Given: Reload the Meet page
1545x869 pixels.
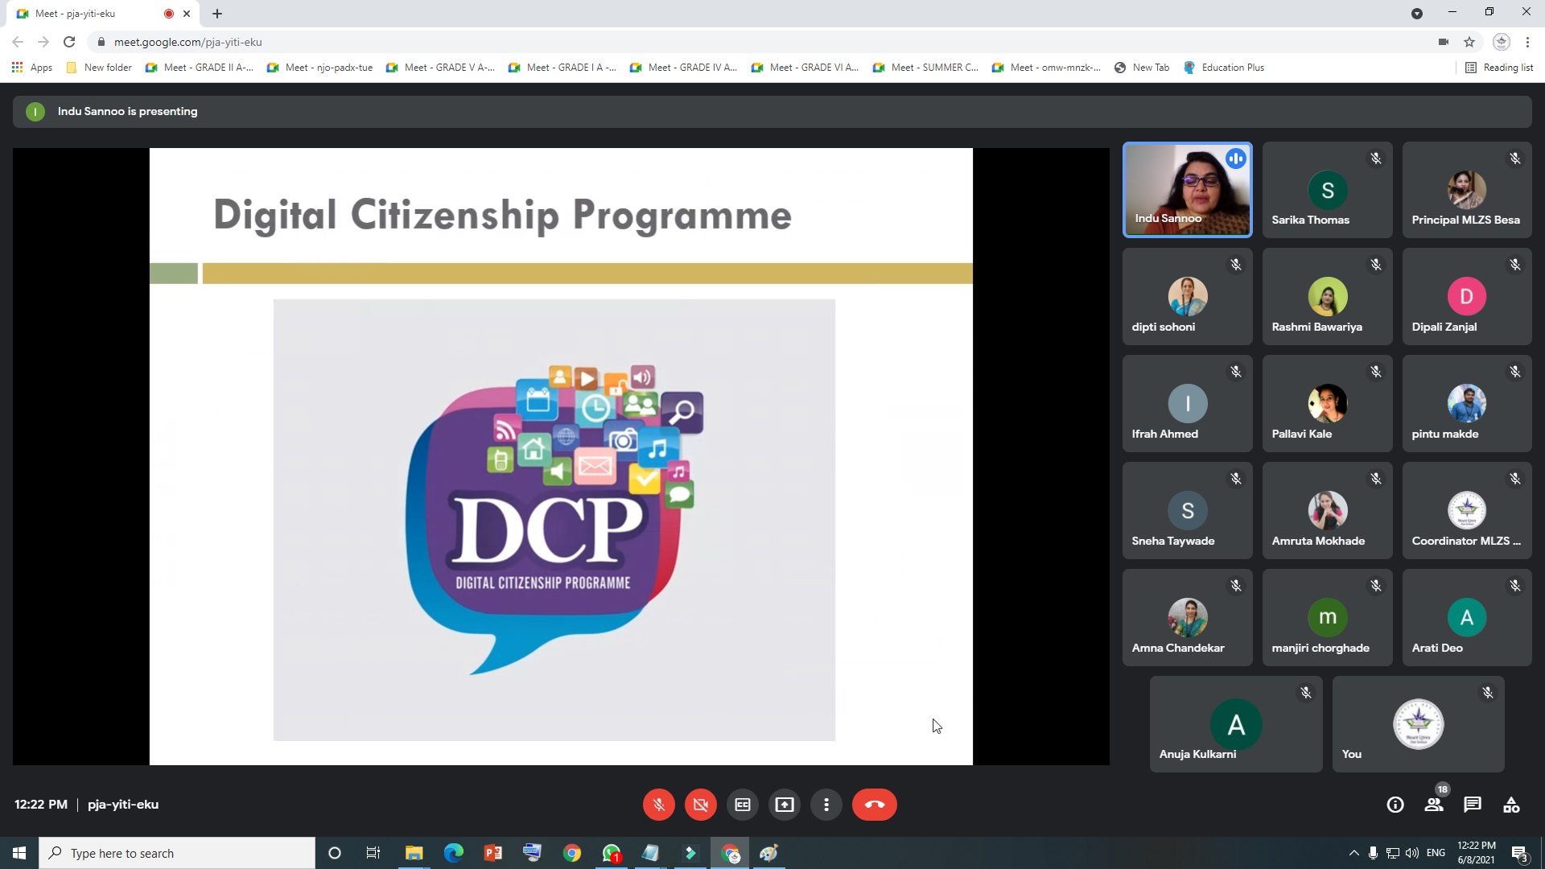Looking at the screenshot, I should (69, 42).
